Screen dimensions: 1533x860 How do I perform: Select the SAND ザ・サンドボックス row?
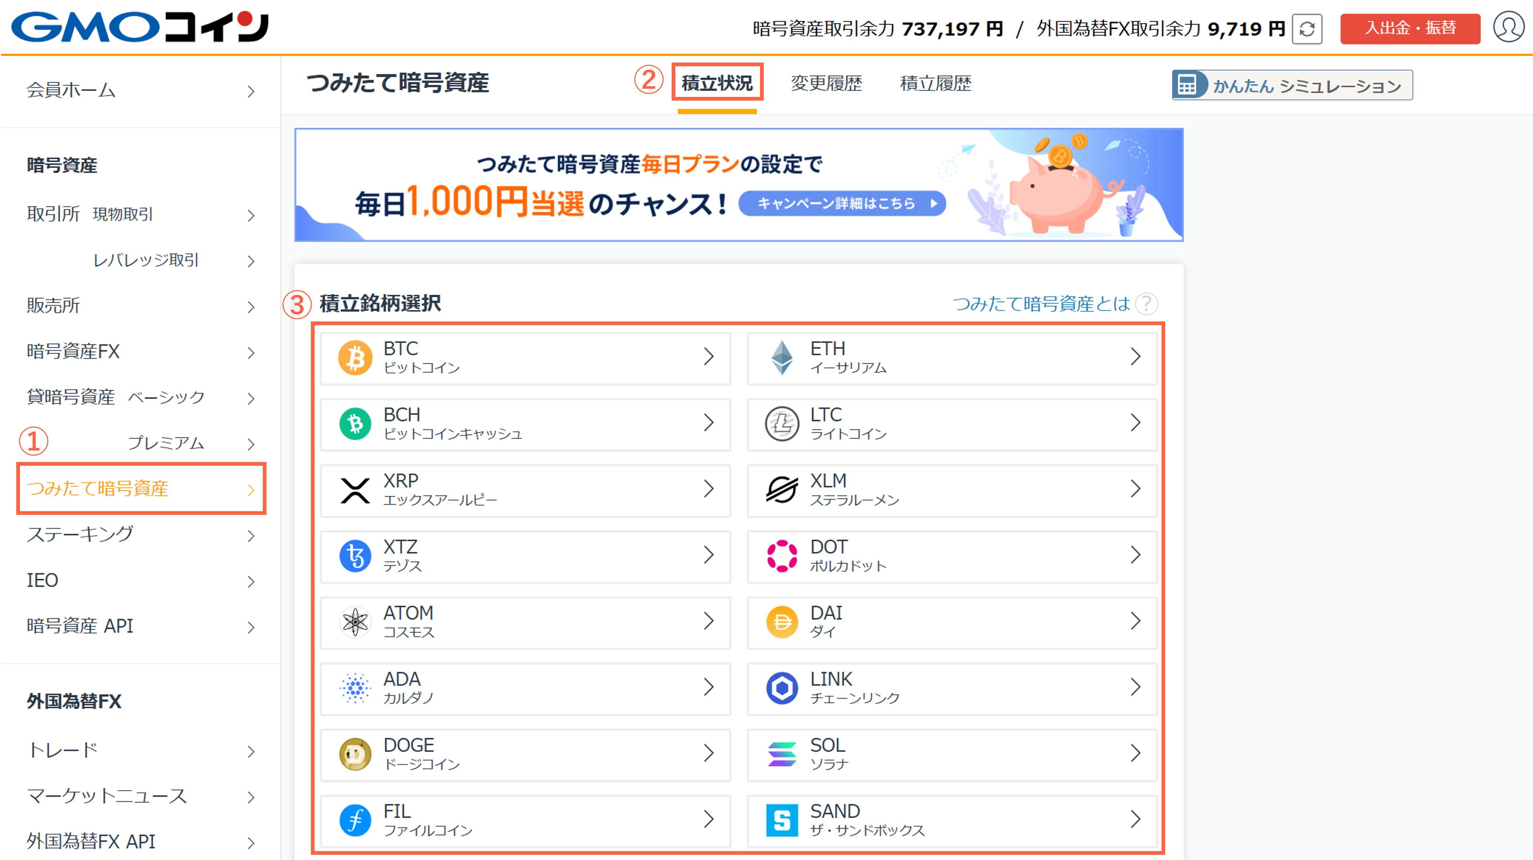952,821
